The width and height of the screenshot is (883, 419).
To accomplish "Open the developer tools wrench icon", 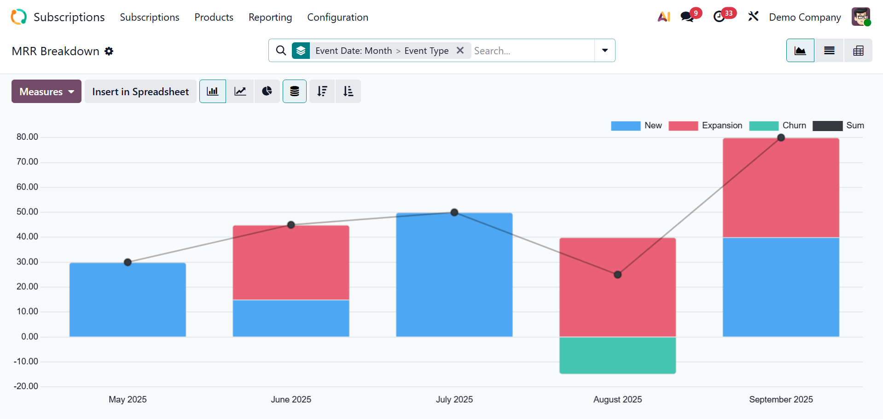I will [753, 17].
